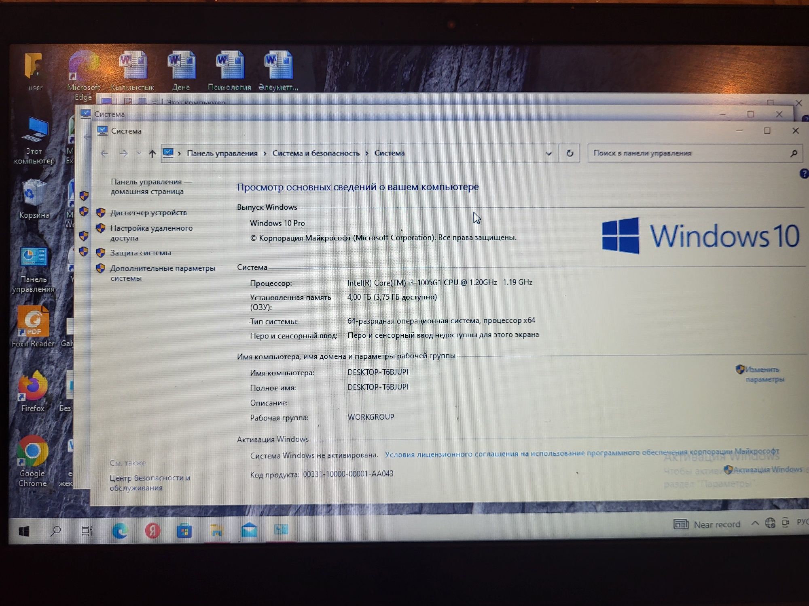Click the 4,00 ГБ installed memory value
This screenshot has width=809, height=606.
tap(392, 297)
